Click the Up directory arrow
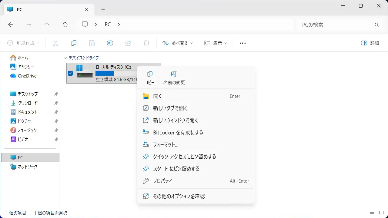This screenshot has width=388, height=218. (47, 25)
